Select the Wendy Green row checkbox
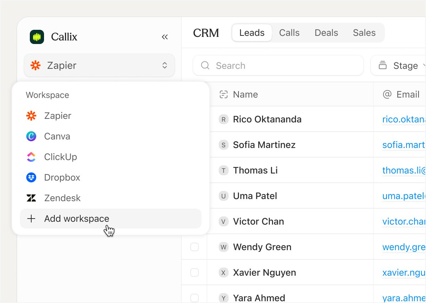Viewport: 426px width, 303px height. tap(195, 247)
